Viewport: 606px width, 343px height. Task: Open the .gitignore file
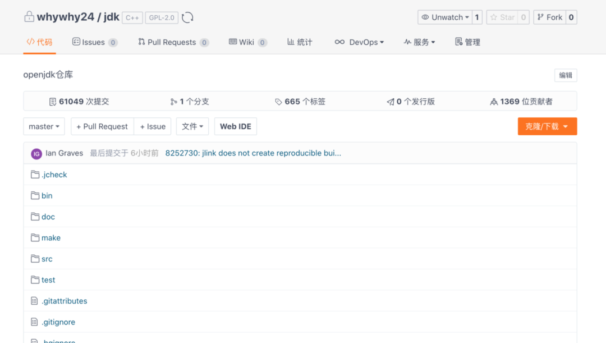[x=58, y=322]
